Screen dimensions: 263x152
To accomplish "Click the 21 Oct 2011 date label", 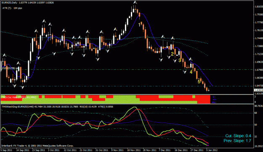I will [x=86, y=150].
